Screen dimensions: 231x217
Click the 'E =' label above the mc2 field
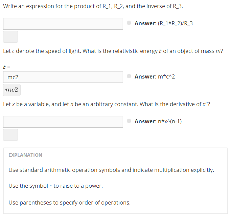tap(6, 67)
